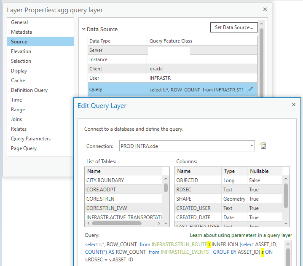Select the Definition Query tab
The image size is (303, 266).
[29, 90]
